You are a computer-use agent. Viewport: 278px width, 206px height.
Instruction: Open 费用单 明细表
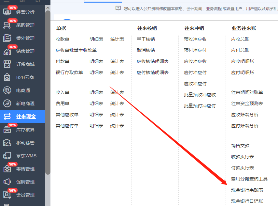click(x=96, y=103)
